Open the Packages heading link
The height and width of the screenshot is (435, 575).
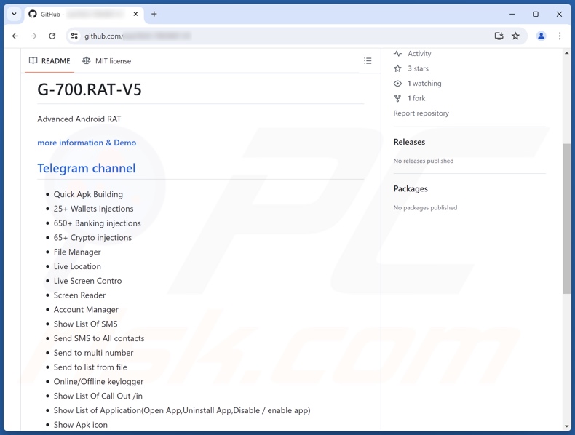coord(411,188)
